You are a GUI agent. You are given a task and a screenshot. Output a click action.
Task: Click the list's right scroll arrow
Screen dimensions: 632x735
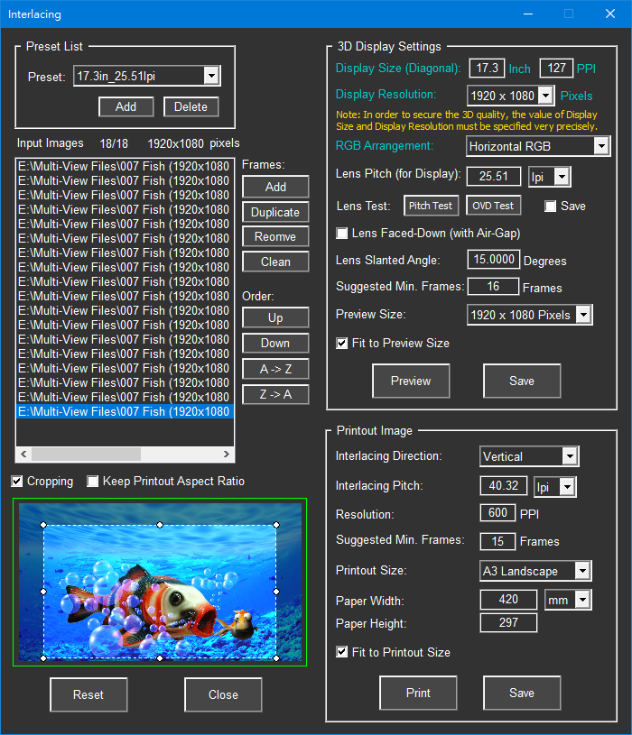tap(227, 454)
